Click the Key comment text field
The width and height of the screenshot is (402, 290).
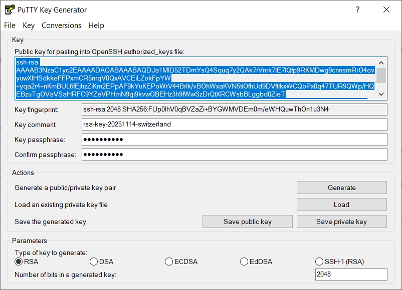click(234, 124)
